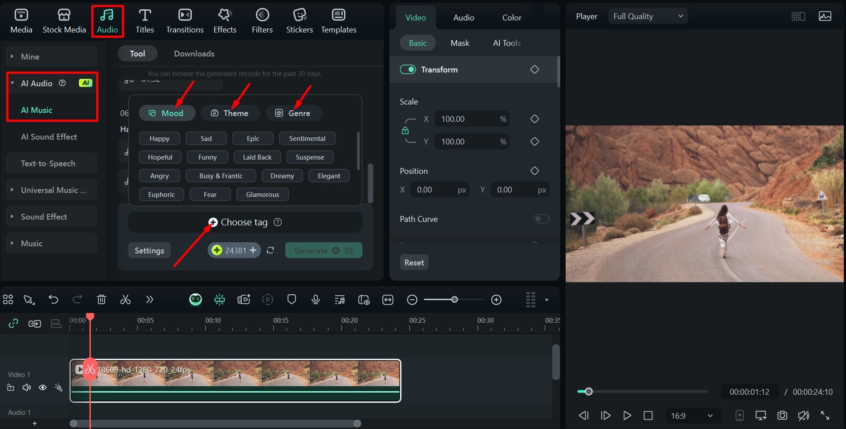
Task: Toggle the scale aspect ratio lock
Action: click(x=405, y=130)
